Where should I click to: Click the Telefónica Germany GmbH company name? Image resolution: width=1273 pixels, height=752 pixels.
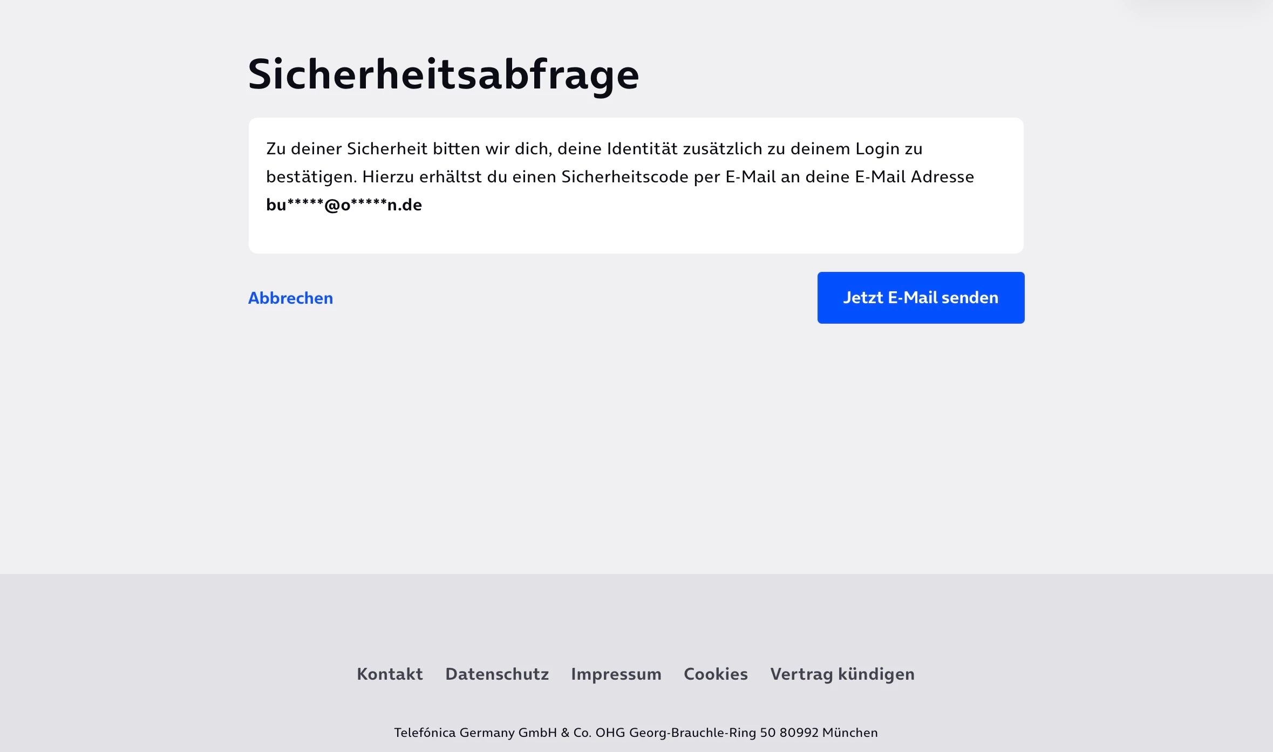(475, 733)
